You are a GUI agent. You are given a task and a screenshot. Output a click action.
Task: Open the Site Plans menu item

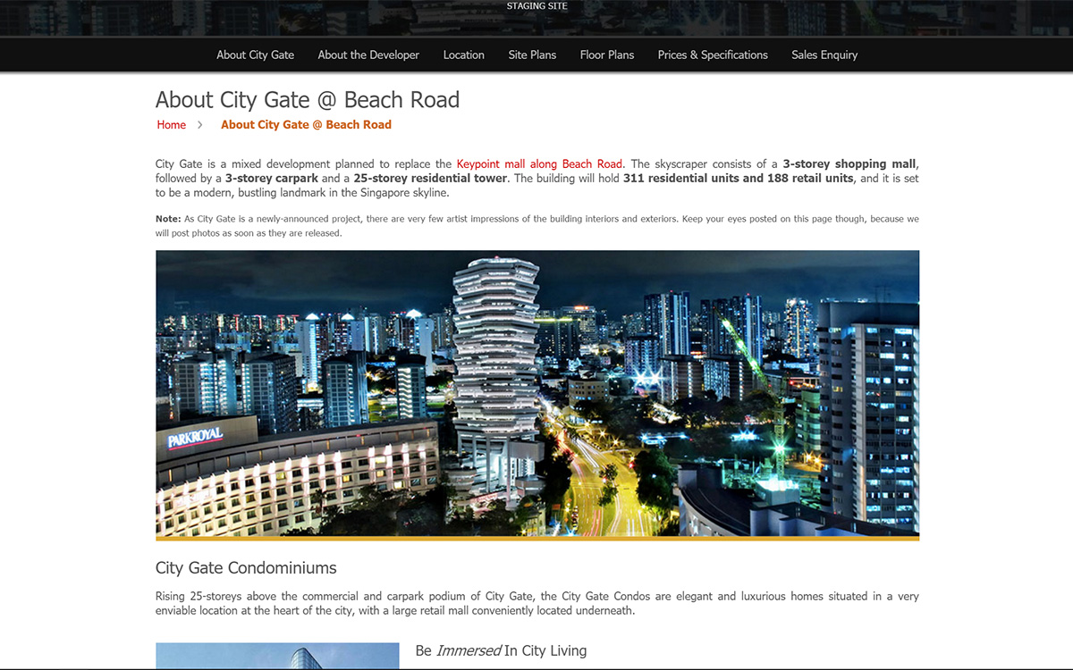coord(532,54)
